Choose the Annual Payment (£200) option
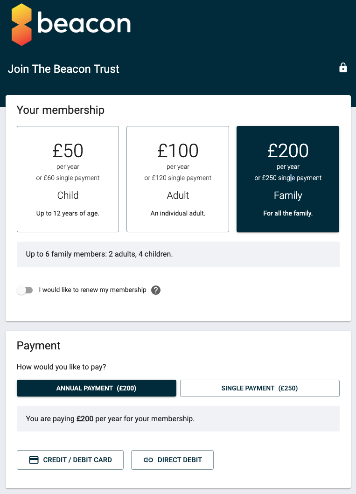The width and height of the screenshot is (356, 494). pos(96,388)
